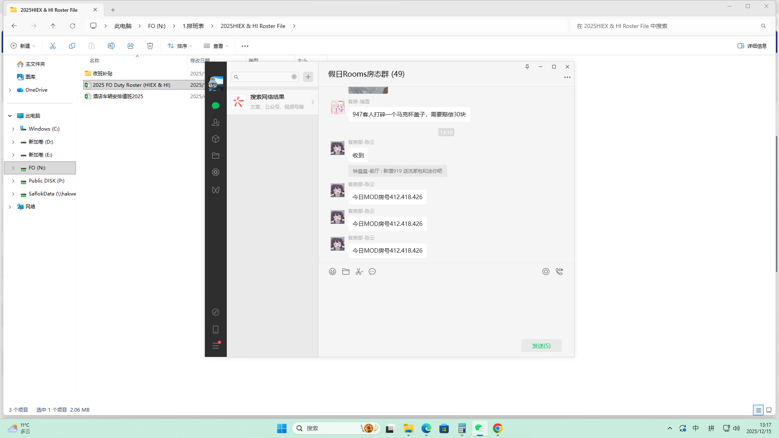Click the 新建 new button
This screenshot has width=779, height=438.
point(23,46)
